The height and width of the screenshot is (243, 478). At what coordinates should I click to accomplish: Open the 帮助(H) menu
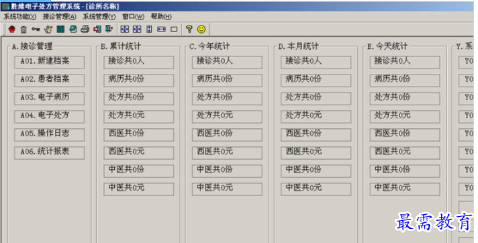[161, 17]
